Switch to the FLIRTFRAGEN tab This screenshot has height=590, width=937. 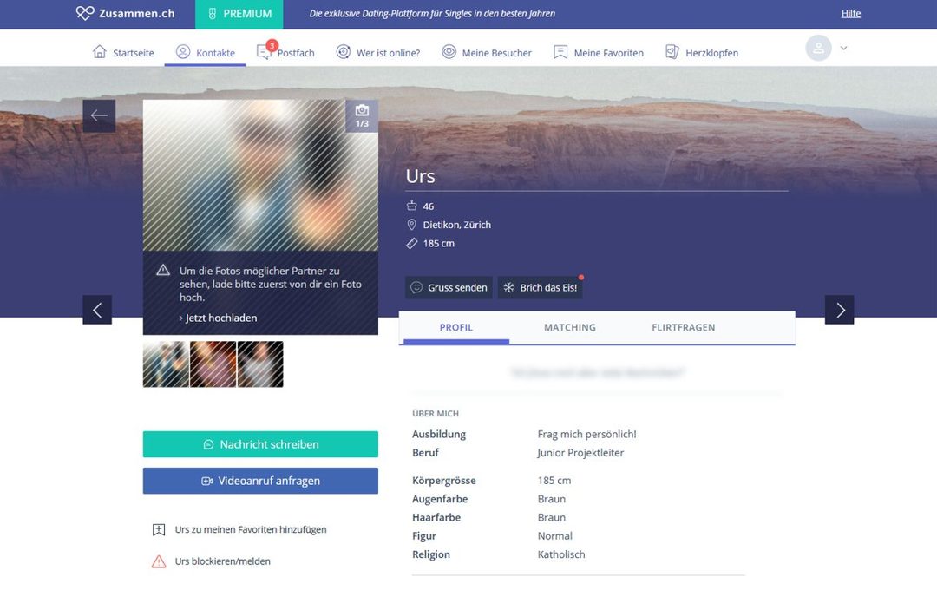pyautogui.click(x=683, y=328)
